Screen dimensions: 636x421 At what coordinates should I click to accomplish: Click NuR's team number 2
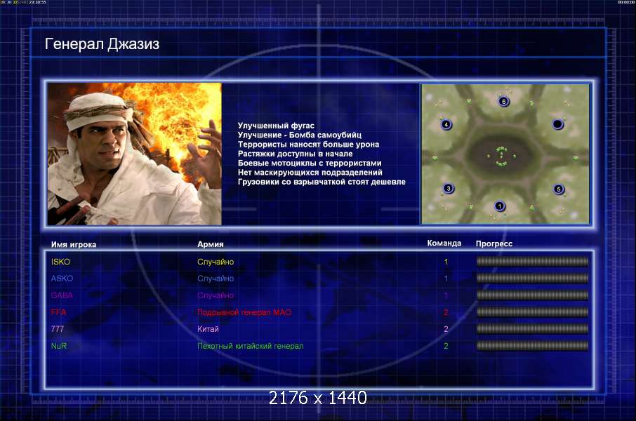(446, 346)
